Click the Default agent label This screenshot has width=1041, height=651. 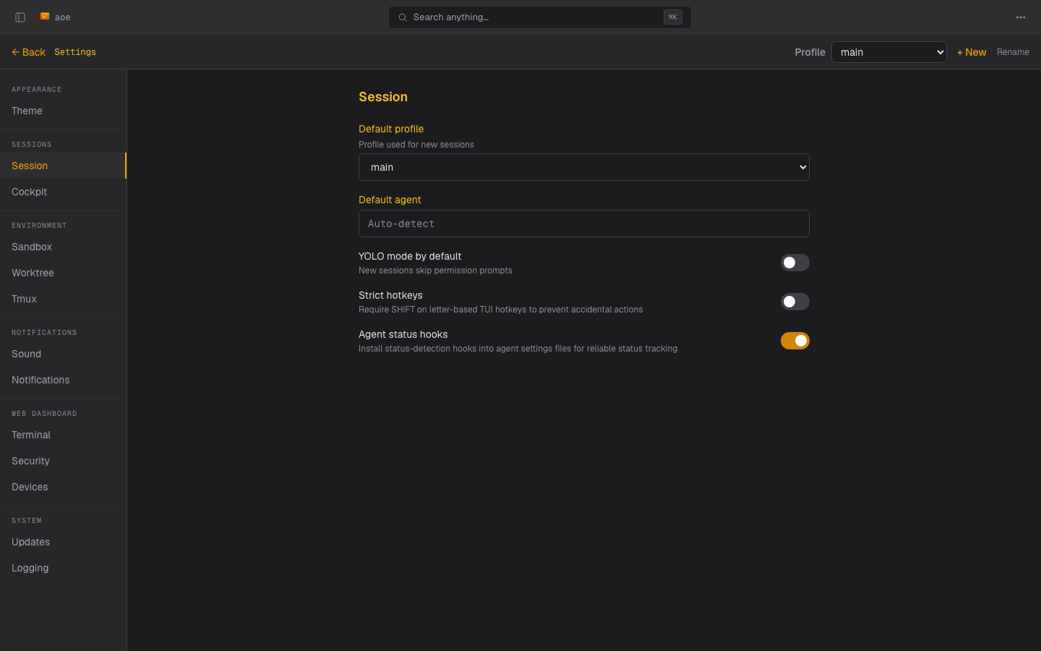(x=390, y=200)
